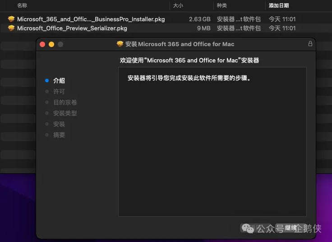Image resolution: width=332 pixels, height=242 pixels.
Task: Click the 2.63 GB size value
Action: tap(200, 19)
